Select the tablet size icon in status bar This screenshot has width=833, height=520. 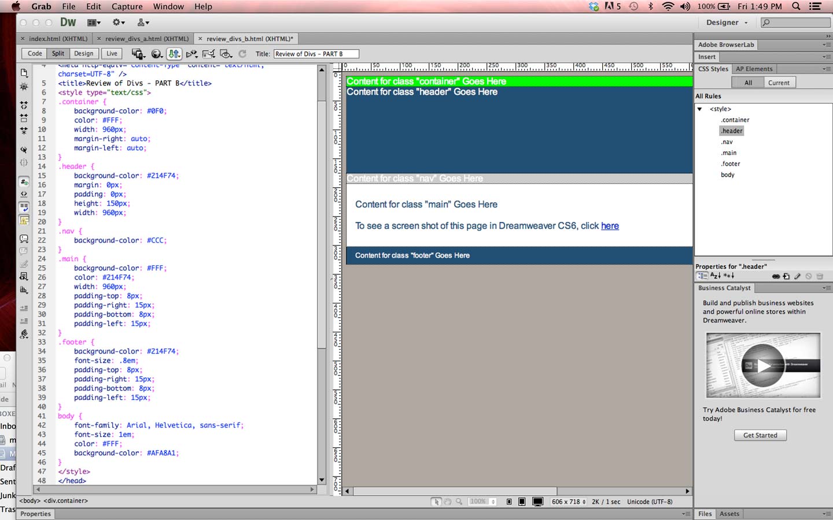coord(522,502)
